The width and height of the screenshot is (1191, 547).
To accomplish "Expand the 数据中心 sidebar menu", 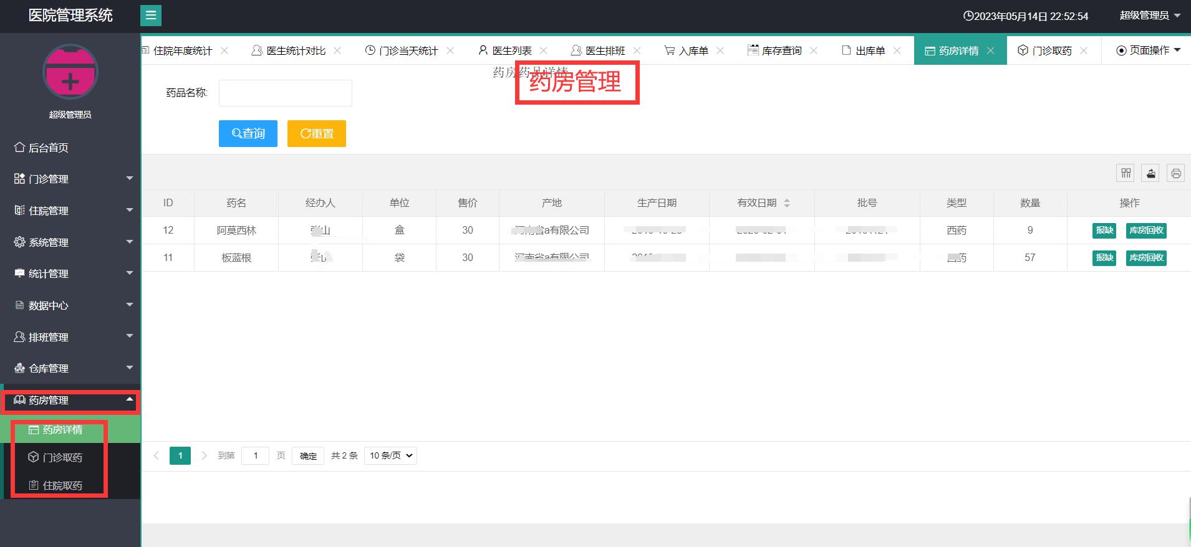I will [x=70, y=305].
